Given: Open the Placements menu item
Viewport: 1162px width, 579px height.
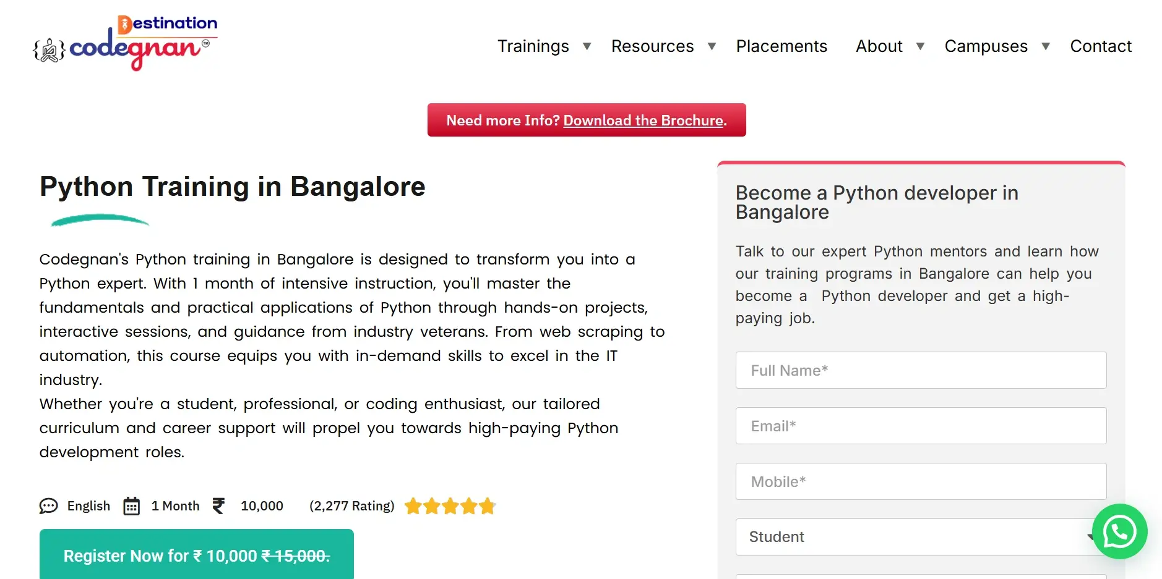Looking at the screenshot, I should [x=781, y=46].
